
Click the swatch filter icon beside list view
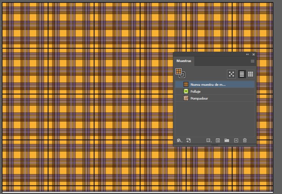pos(231,74)
